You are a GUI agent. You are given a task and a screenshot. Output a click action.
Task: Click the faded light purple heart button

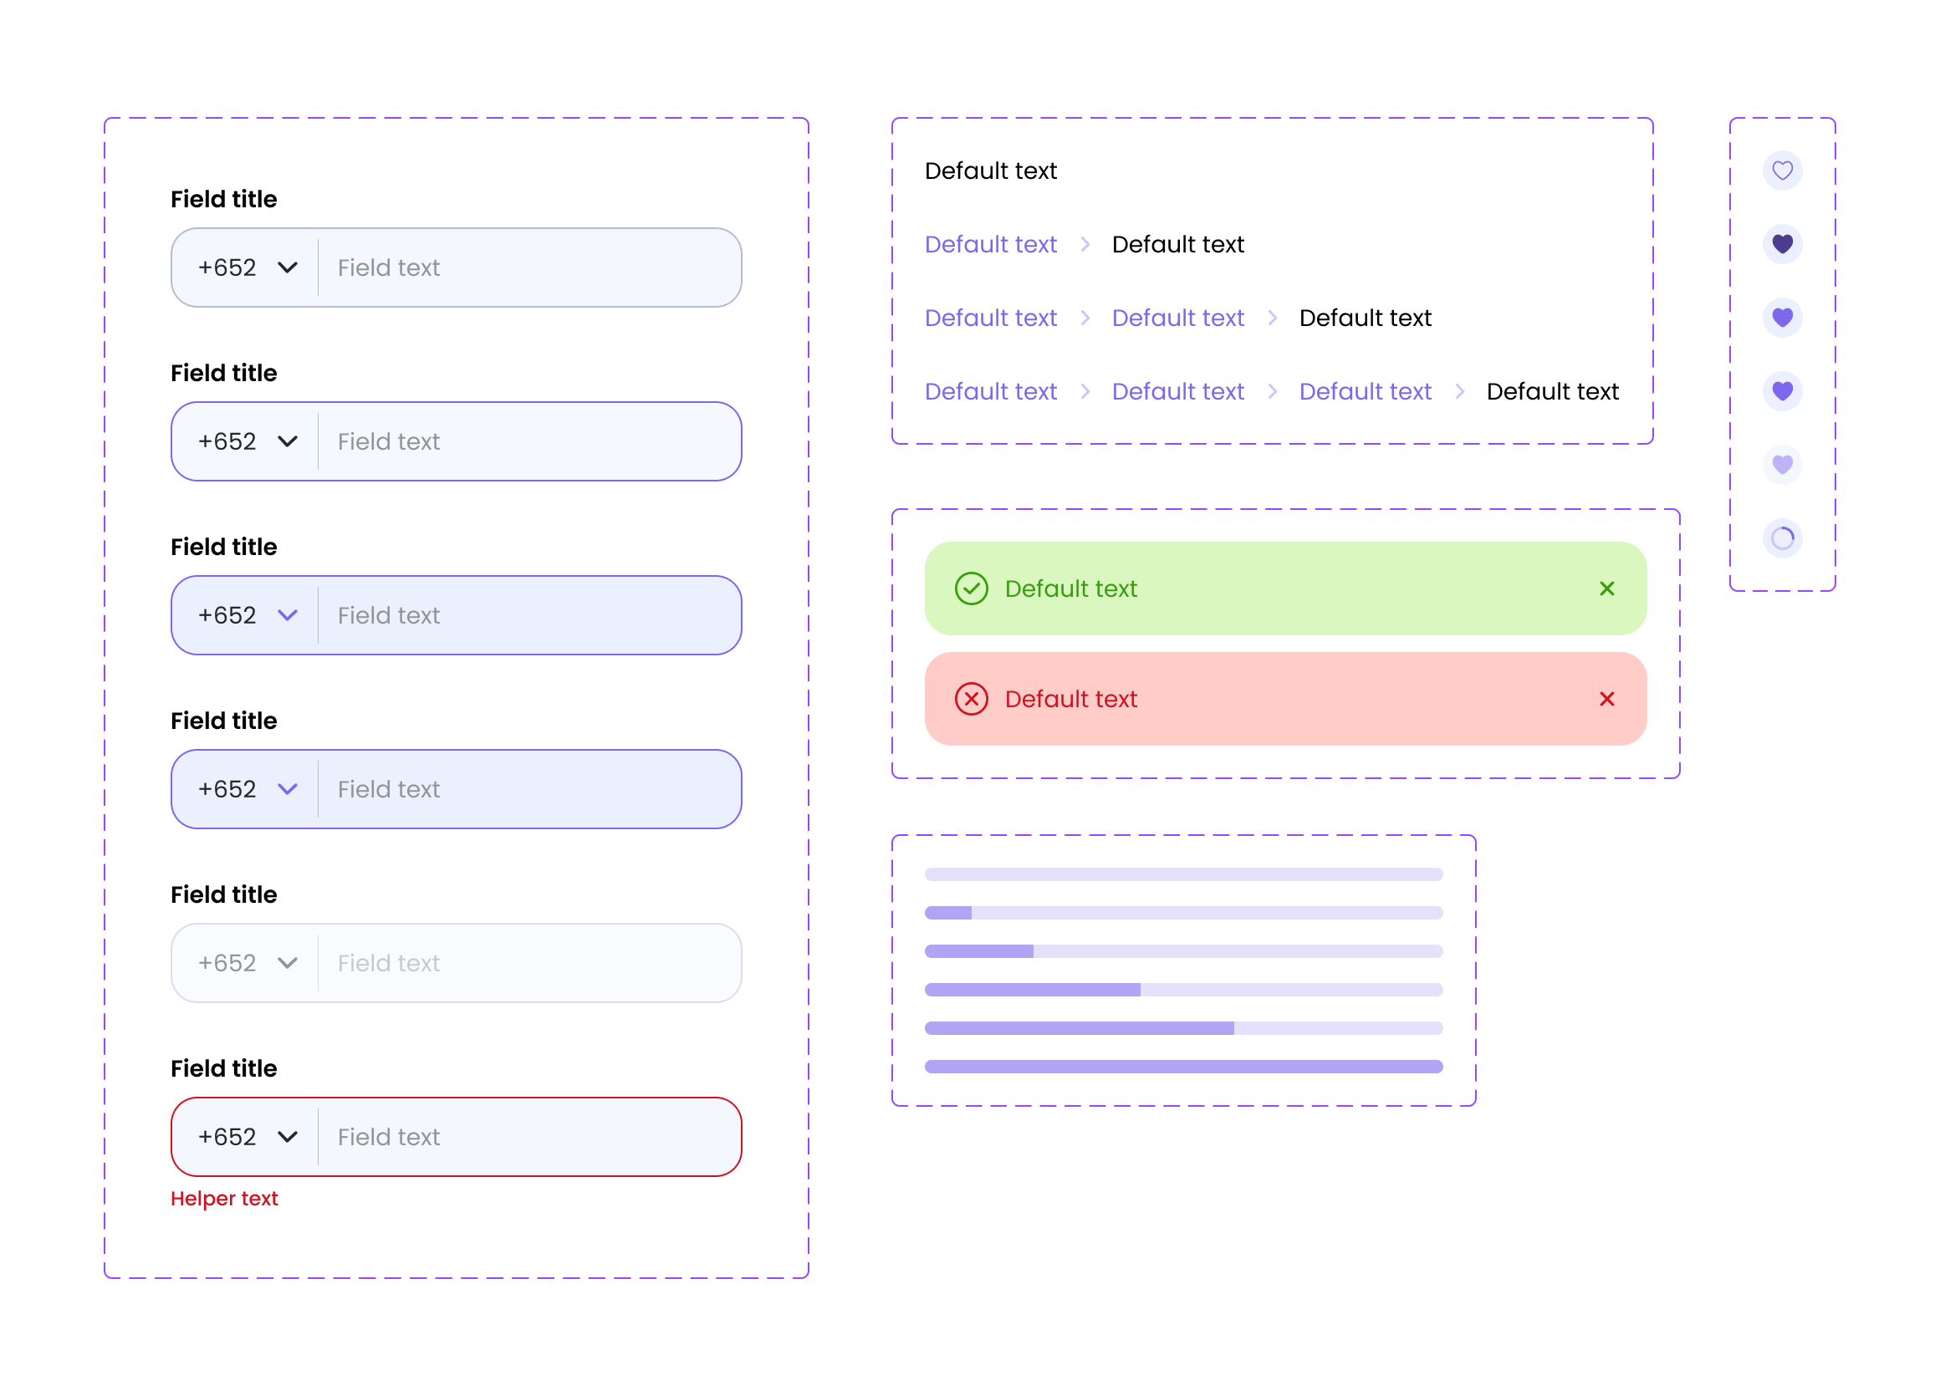point(1782,465)
